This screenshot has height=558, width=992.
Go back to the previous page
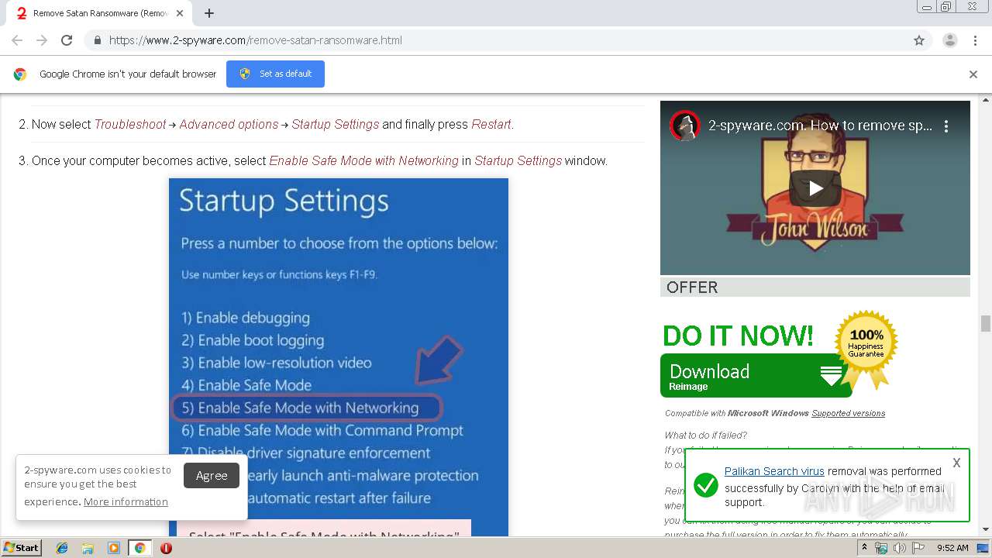tap(17, 40)
